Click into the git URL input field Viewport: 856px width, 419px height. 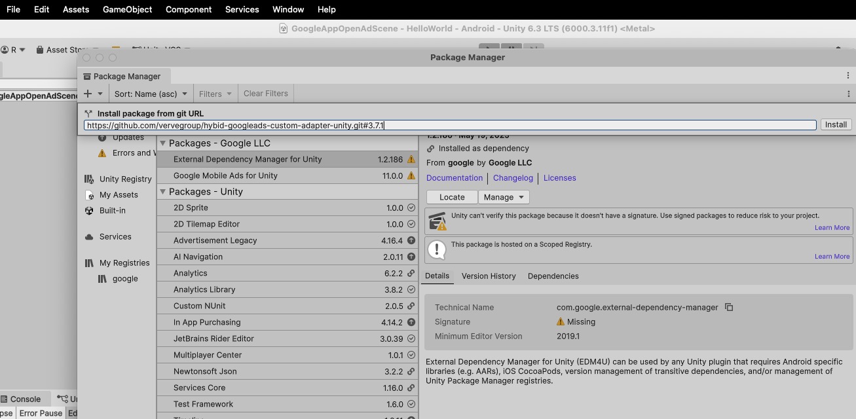click(450, 125)
